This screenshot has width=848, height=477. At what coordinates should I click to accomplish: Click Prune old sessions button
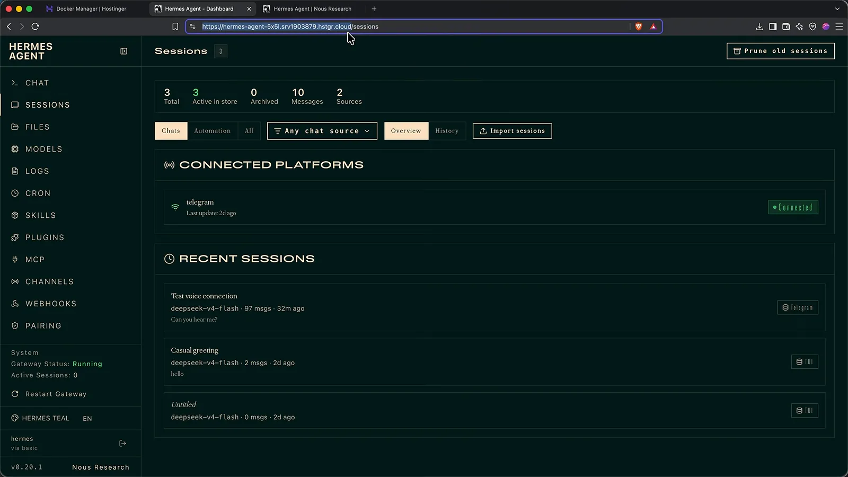click(781, 51)
